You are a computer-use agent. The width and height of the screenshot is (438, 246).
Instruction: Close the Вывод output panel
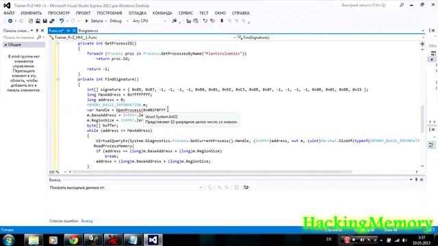pyautogui.click(x=422, y=180)
